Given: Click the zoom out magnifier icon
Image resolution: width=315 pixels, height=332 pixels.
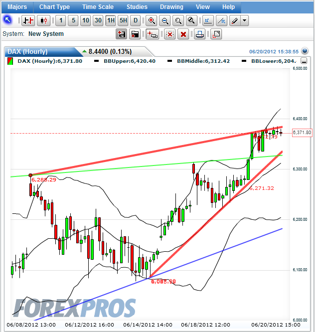Looking at the screenshot, I should 165,20.
